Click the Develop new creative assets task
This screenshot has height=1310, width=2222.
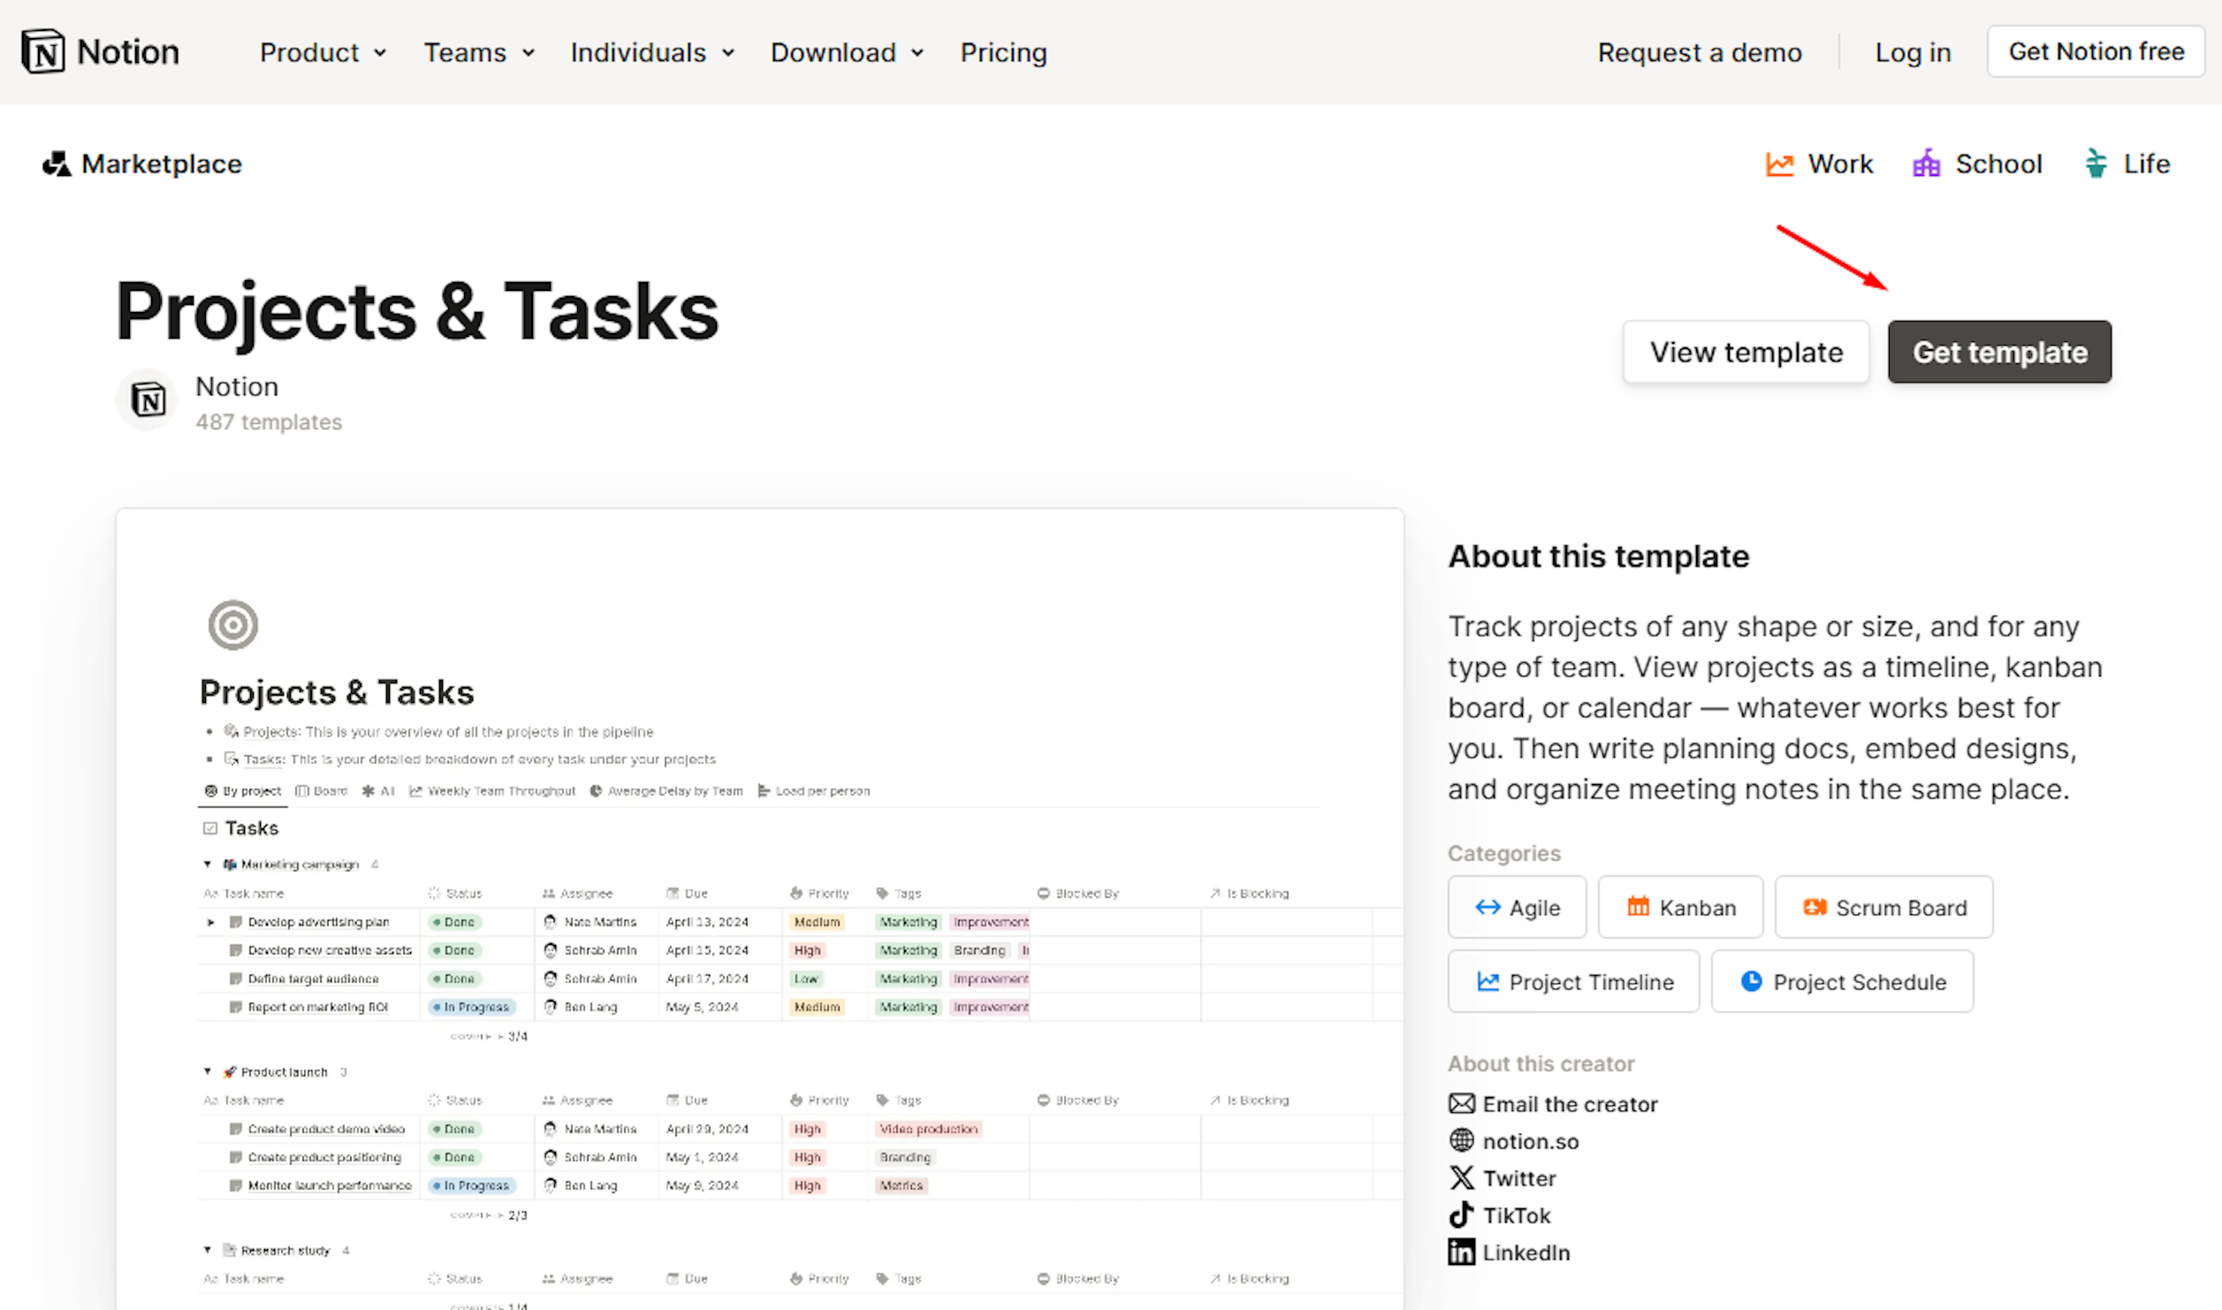[329, 950]
